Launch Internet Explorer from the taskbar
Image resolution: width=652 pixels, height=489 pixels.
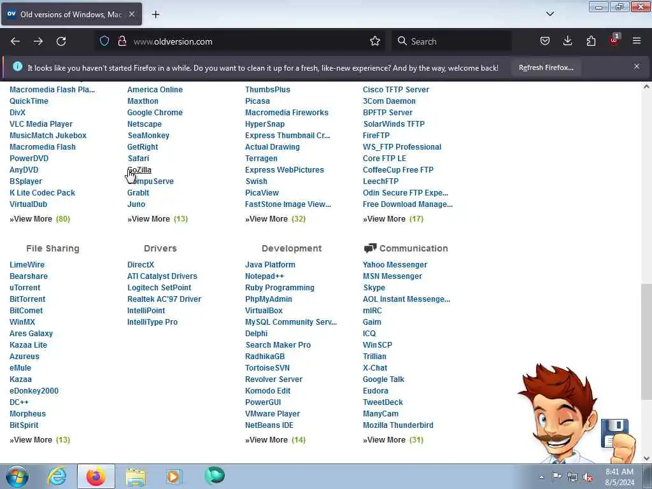pos(57,476)
